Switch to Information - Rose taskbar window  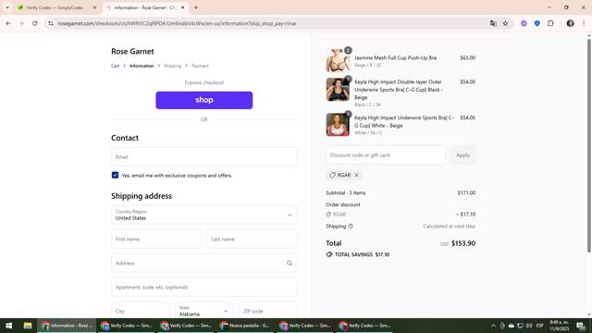(67, 326)
